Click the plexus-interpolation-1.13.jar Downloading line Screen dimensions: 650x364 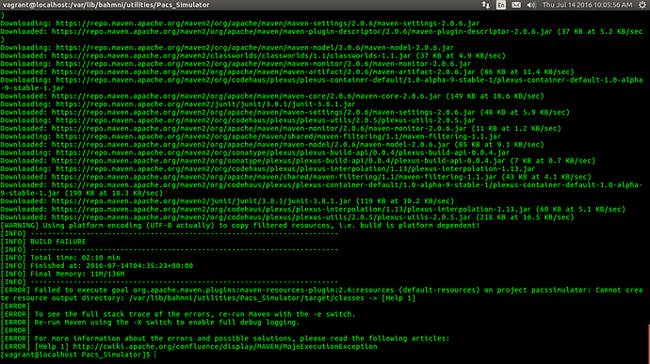coord(268,169)
